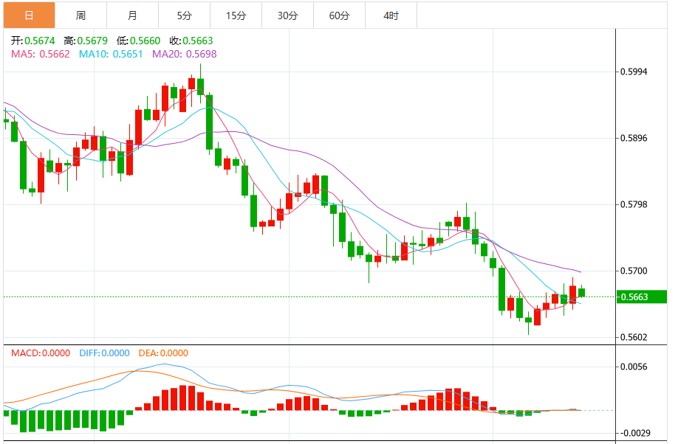
Task: Click the 0.5602 price axis label
Action: coord(634,337)
